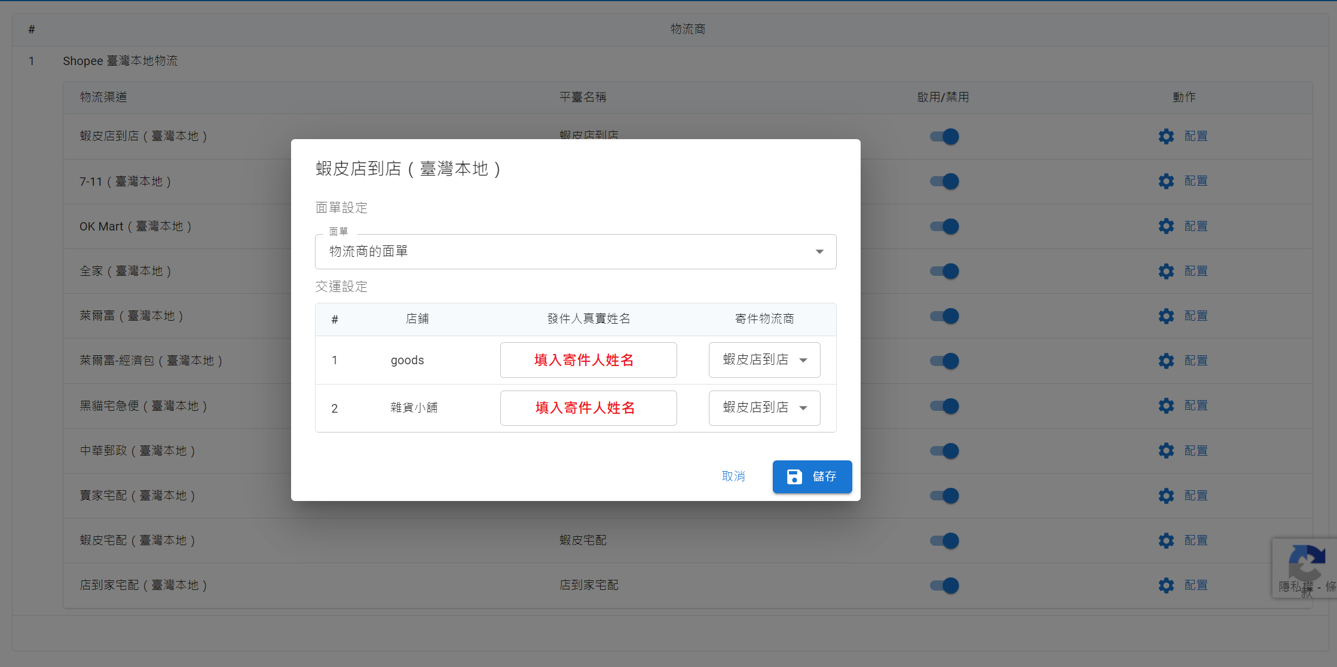Click gear icon for 萊爾富-經濟包 row
The image size is (1337, 667).
(1166, 361)
